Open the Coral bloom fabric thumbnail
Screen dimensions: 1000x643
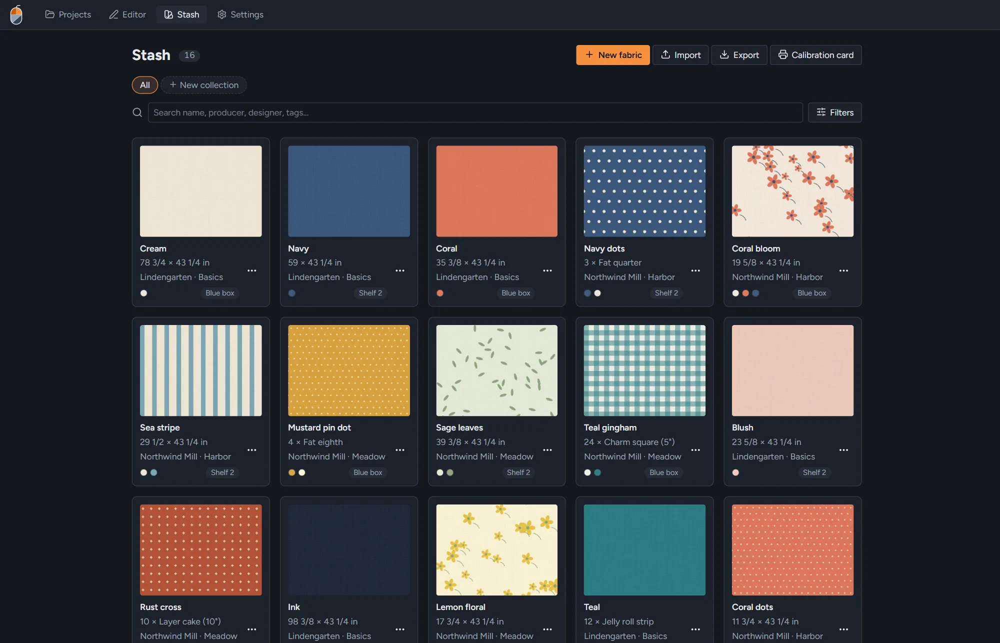tap(792, 191)
